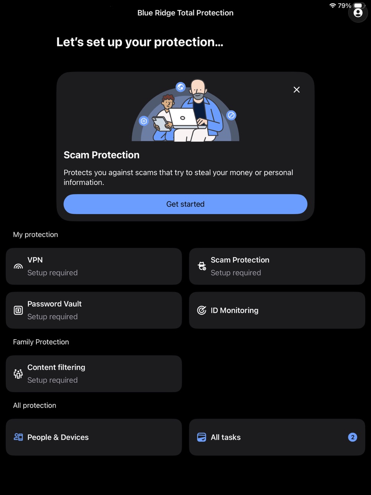371x495 pixels.
Task: Tap the battery status indicator
Action: pos(358,5)
